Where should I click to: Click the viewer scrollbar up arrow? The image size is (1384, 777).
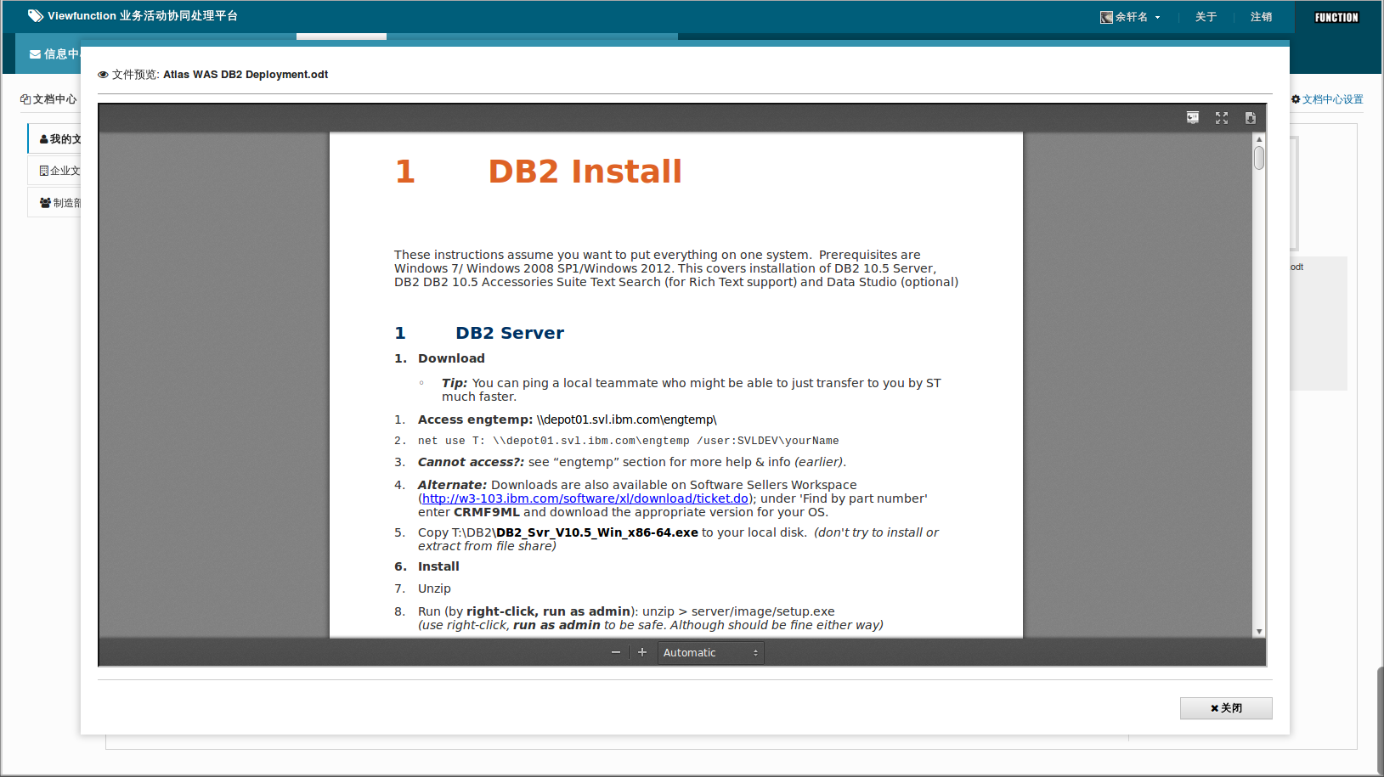pyautogui.click(x=1259, y=139)
